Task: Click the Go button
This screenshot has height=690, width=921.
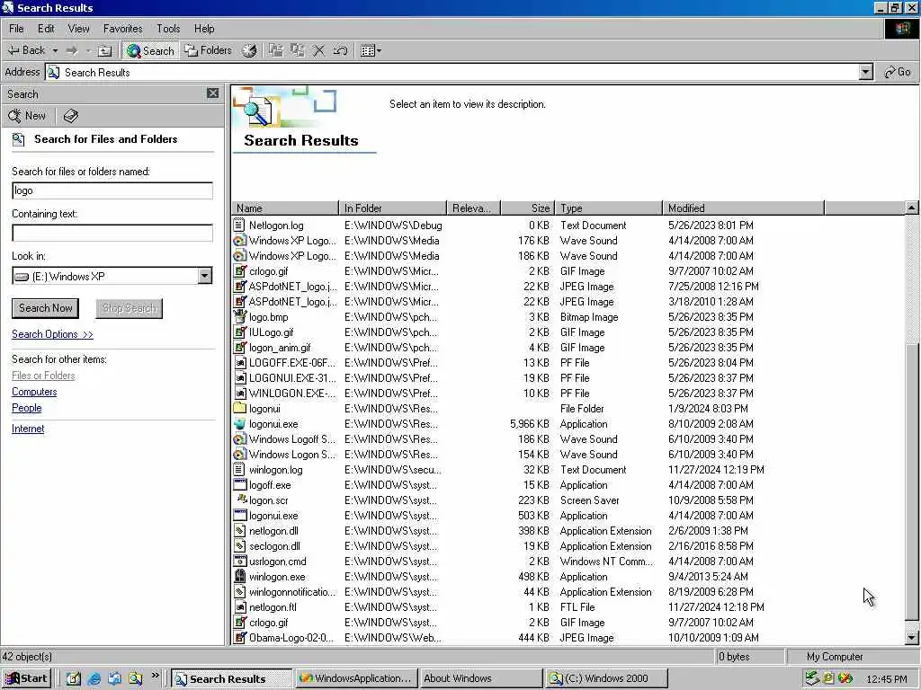Action: coord(899,72)
